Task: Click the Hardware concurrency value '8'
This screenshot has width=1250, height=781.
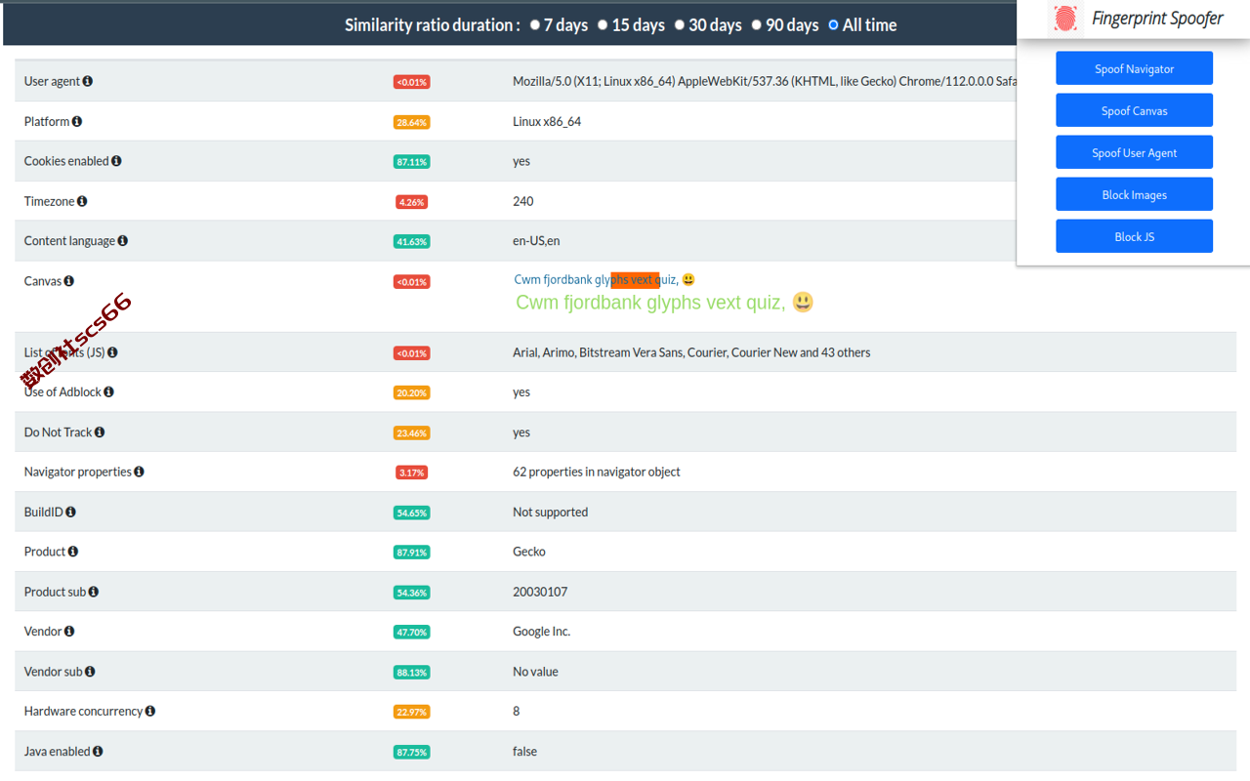Action: point(517,711)
